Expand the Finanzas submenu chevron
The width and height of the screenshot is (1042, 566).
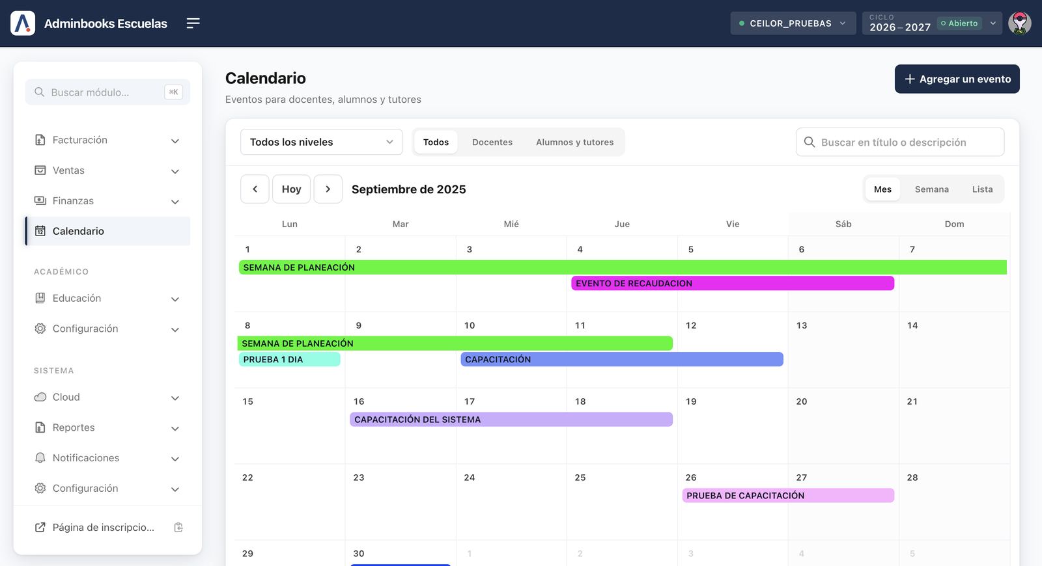click(x=175, y=202)
